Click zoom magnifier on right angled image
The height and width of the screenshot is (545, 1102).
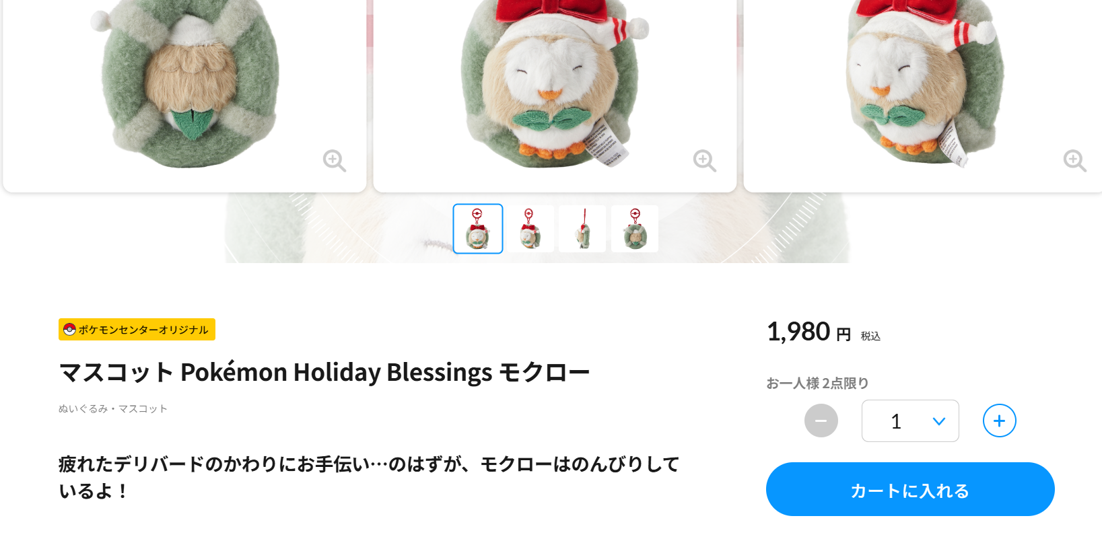[1075, 161]
